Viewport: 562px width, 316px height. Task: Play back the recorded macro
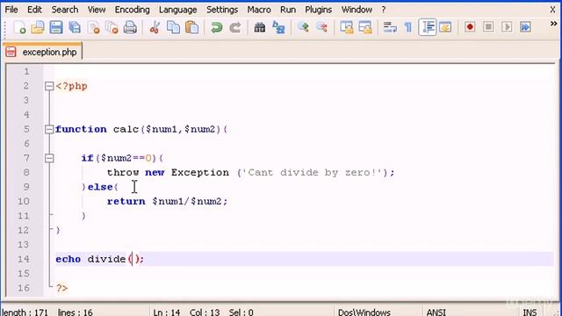(507, 27)
